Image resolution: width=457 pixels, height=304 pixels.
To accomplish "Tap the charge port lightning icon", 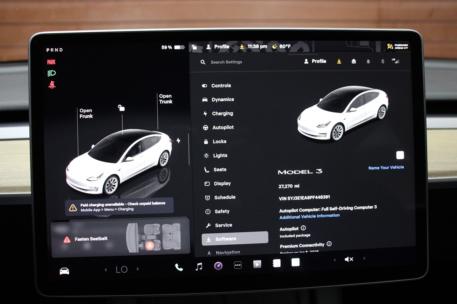I will (x=178, y=141).
